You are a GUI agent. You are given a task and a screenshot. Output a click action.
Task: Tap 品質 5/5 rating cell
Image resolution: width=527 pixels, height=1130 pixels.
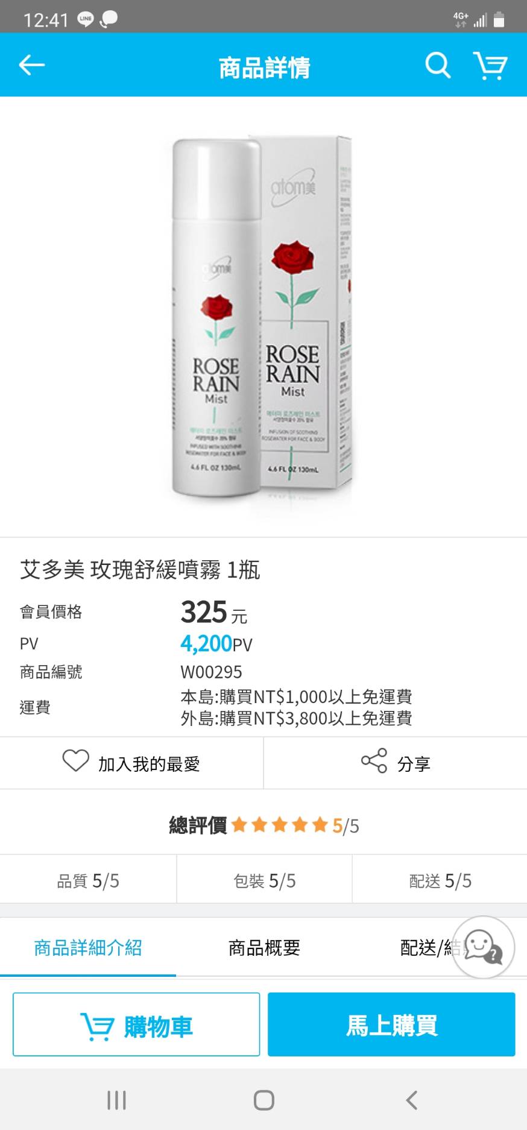[88, 881]
